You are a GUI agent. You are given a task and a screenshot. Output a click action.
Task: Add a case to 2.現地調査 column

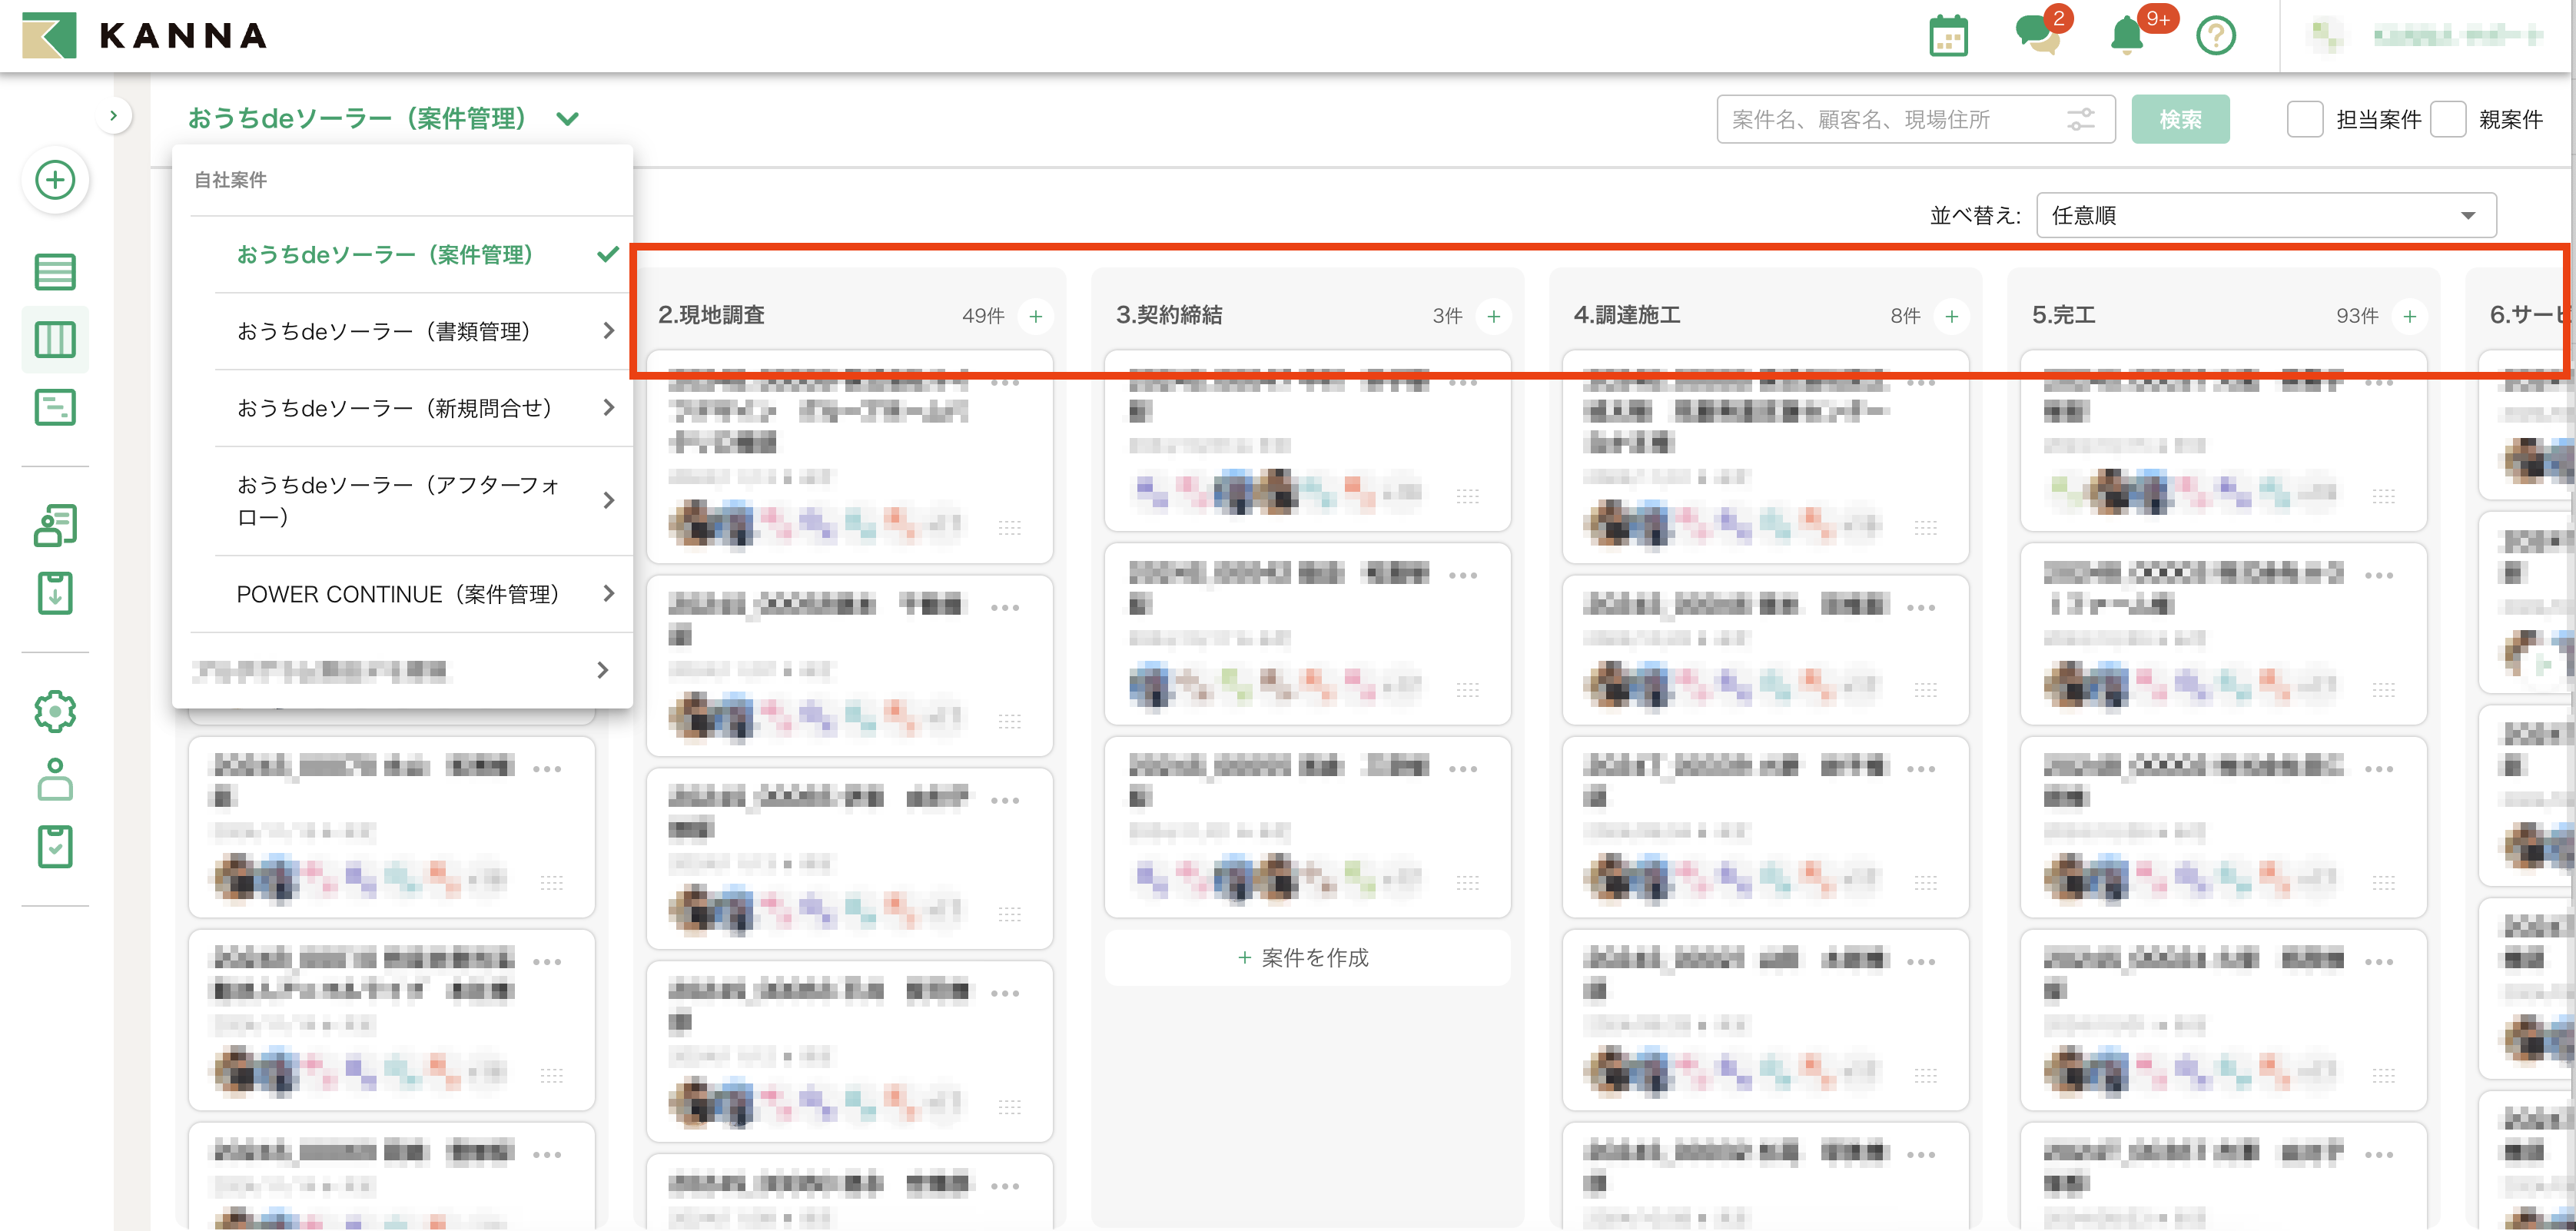click(x=1036, y=316)
